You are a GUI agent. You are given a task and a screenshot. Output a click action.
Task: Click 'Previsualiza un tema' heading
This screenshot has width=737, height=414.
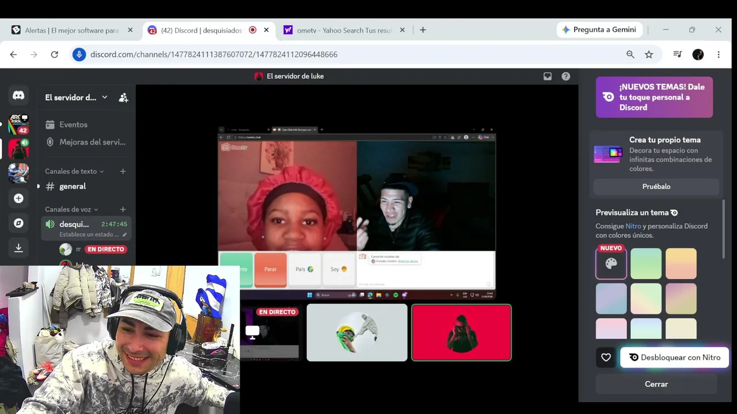632,212
